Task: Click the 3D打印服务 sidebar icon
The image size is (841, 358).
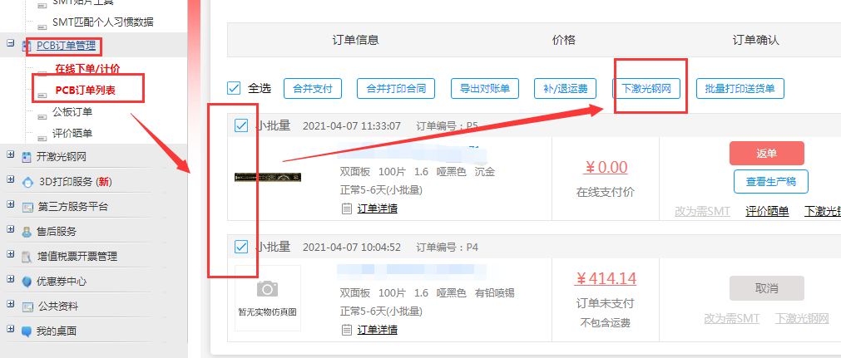Action: (x=27, y=182)
